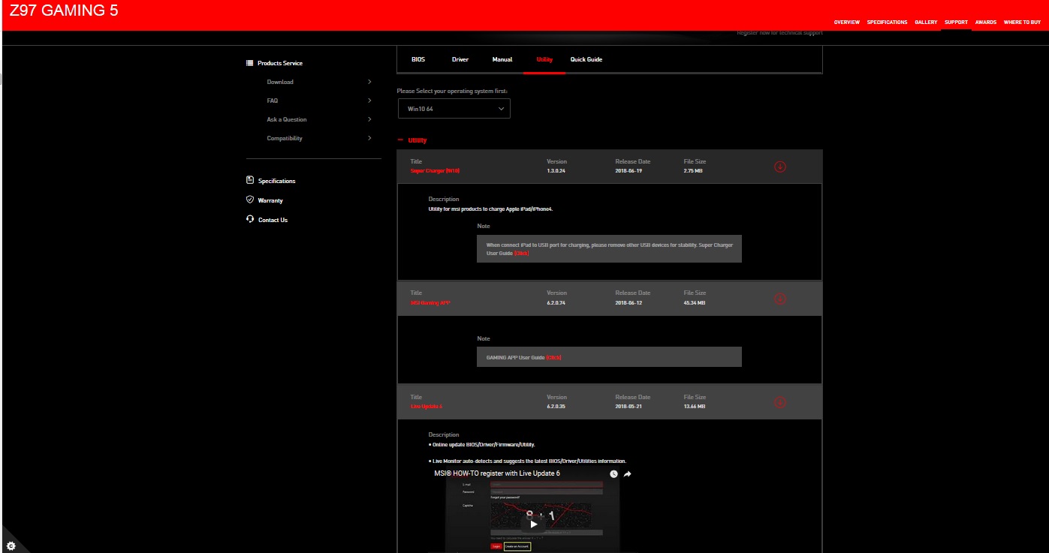This screenshot has height=553, width=1049.
Task: Click the video Share arrow icon
Action: (x=627, y=474)
